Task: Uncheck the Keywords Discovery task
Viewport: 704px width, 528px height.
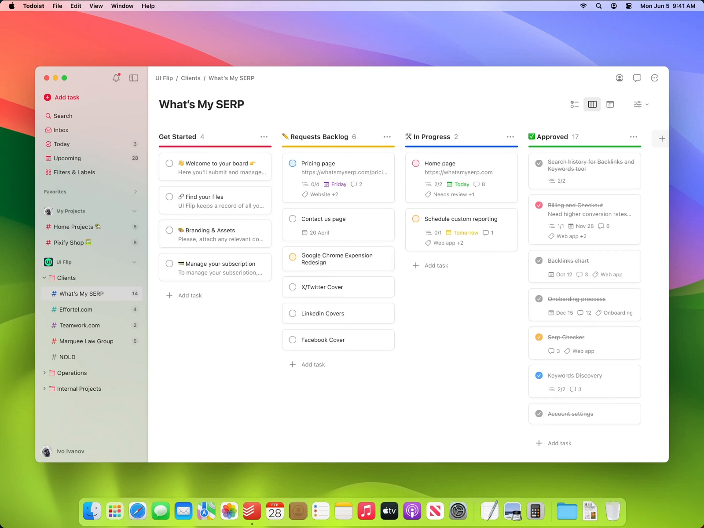Action: click(539, 375)
